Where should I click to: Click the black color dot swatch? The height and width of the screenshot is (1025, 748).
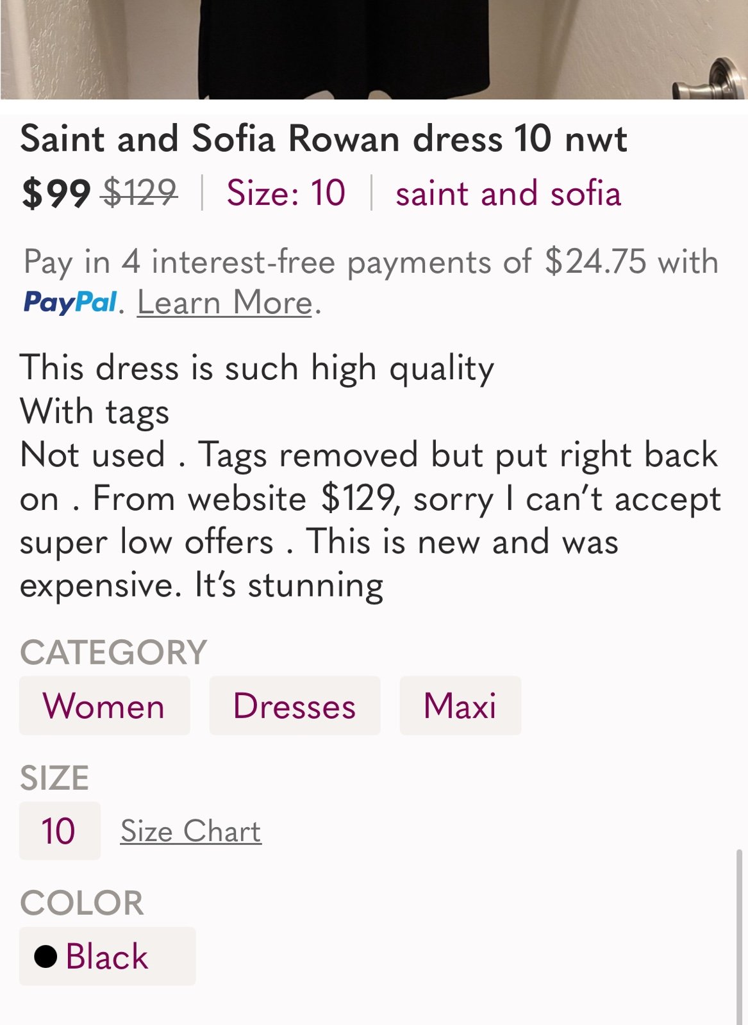pyautogui.click(x=46, y=956)
